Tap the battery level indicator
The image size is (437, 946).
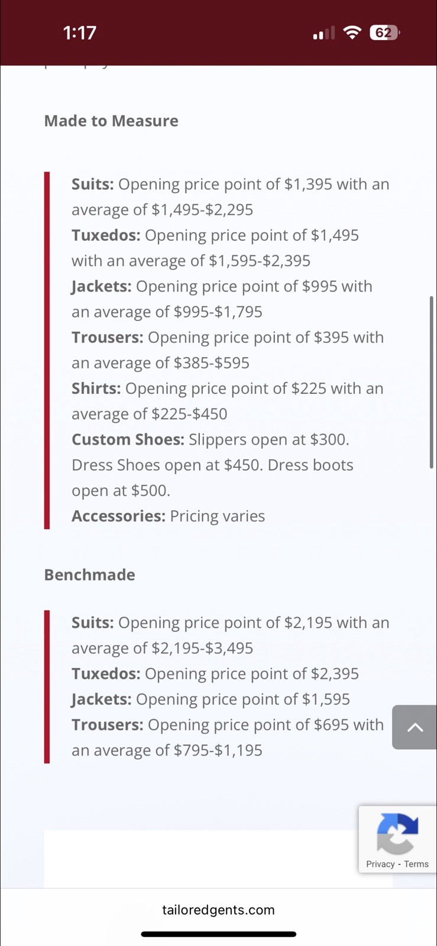pyautogui.click(x=384, y=33)
